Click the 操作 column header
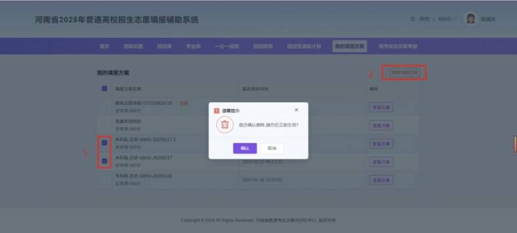This screenshot has width=517, height=233. pos(374,89)
